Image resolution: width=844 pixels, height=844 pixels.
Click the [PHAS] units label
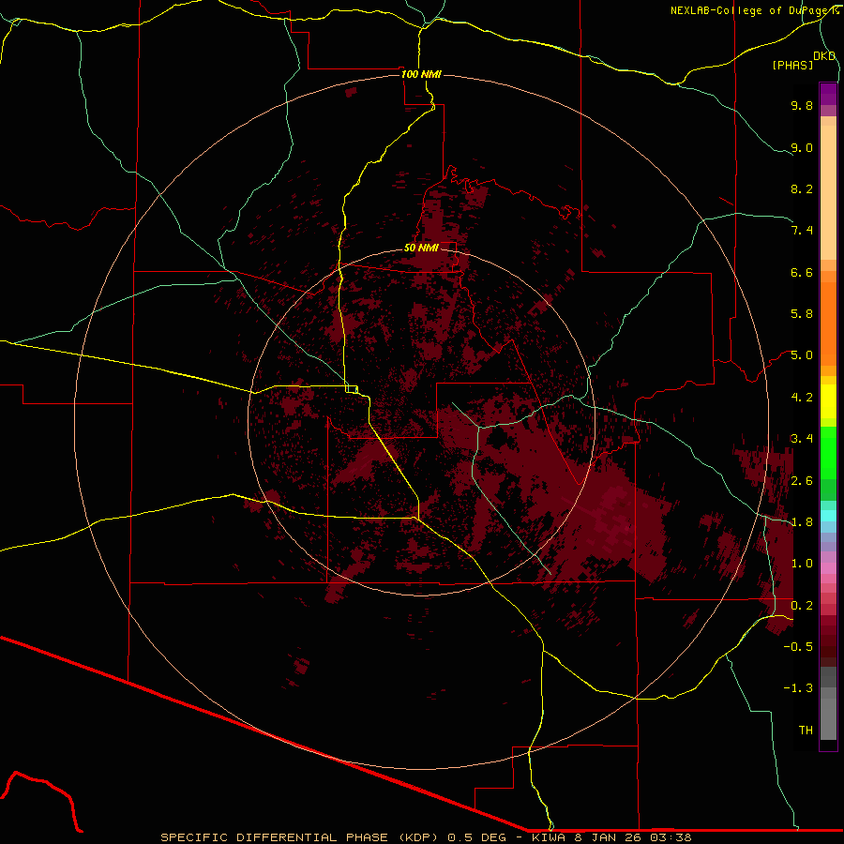792,66
